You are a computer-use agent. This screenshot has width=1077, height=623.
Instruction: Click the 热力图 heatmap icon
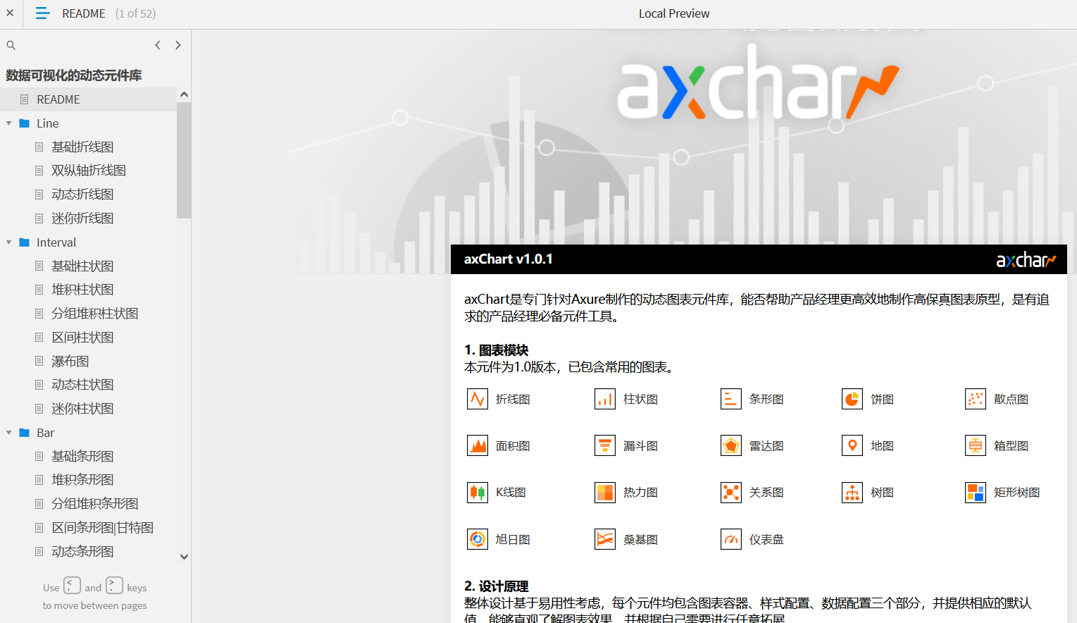tap(605, 492)
